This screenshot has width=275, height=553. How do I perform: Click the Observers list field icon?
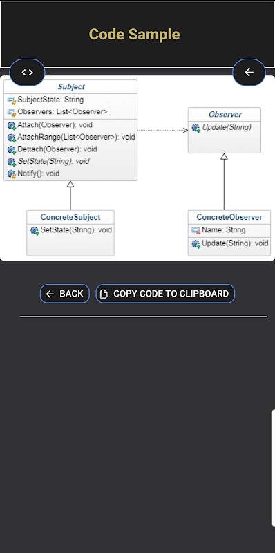click(x=12, y=113)
